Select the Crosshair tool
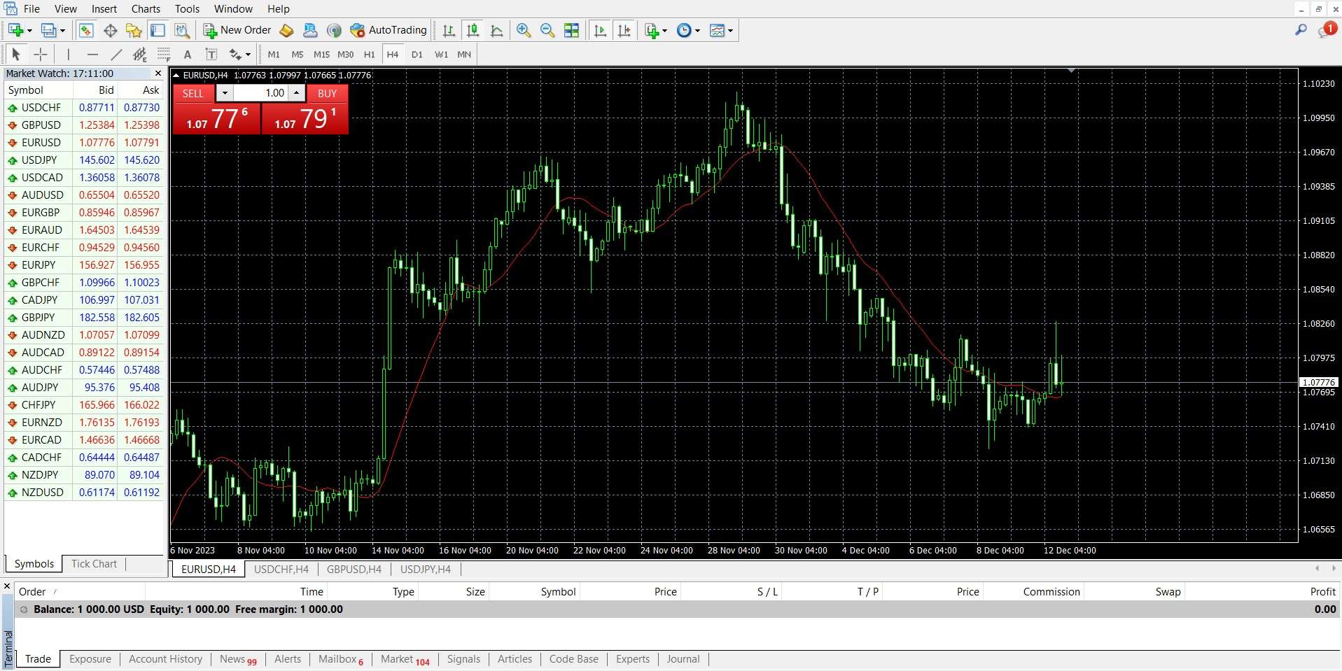This screenshot has width=1342, height=671. click(41, 54)
